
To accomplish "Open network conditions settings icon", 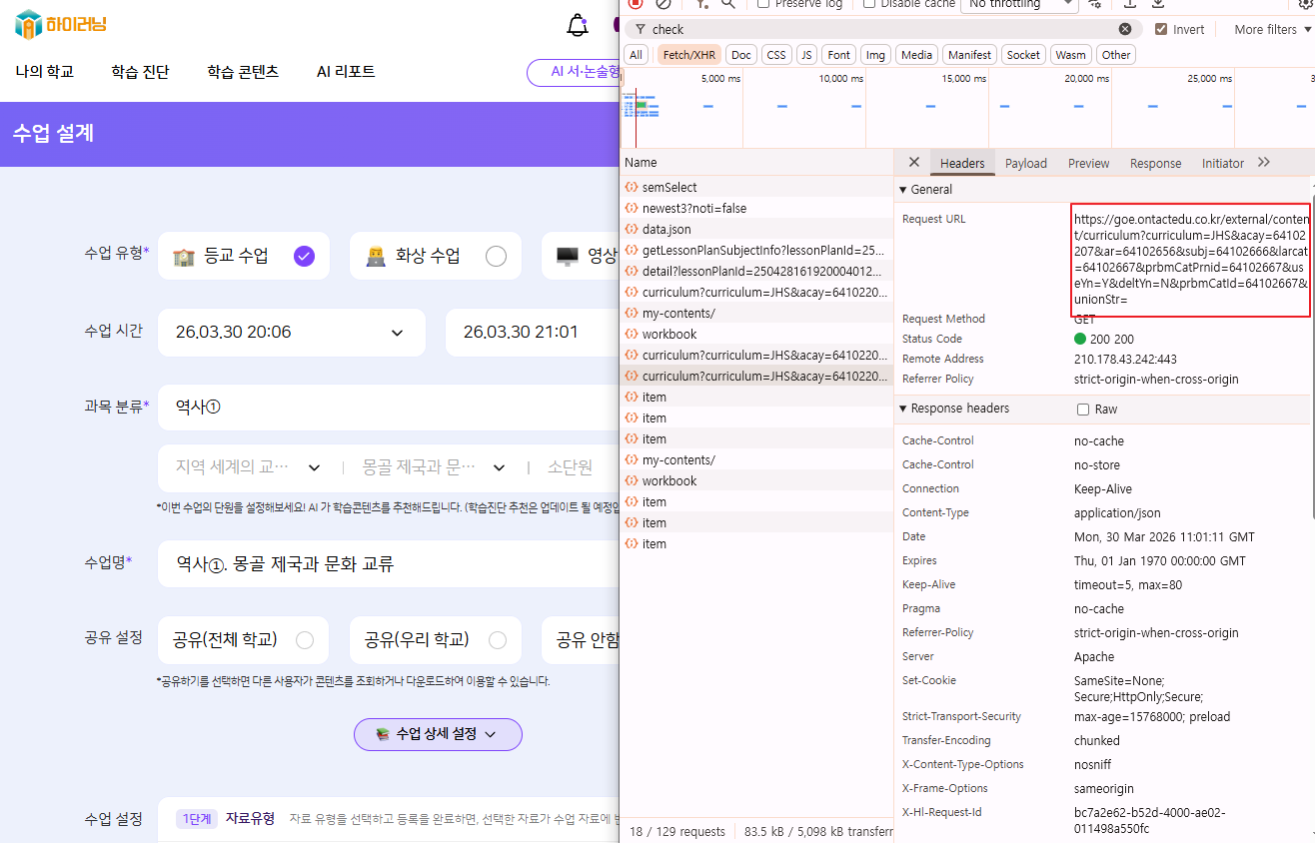I will [x=1095, y=4].
